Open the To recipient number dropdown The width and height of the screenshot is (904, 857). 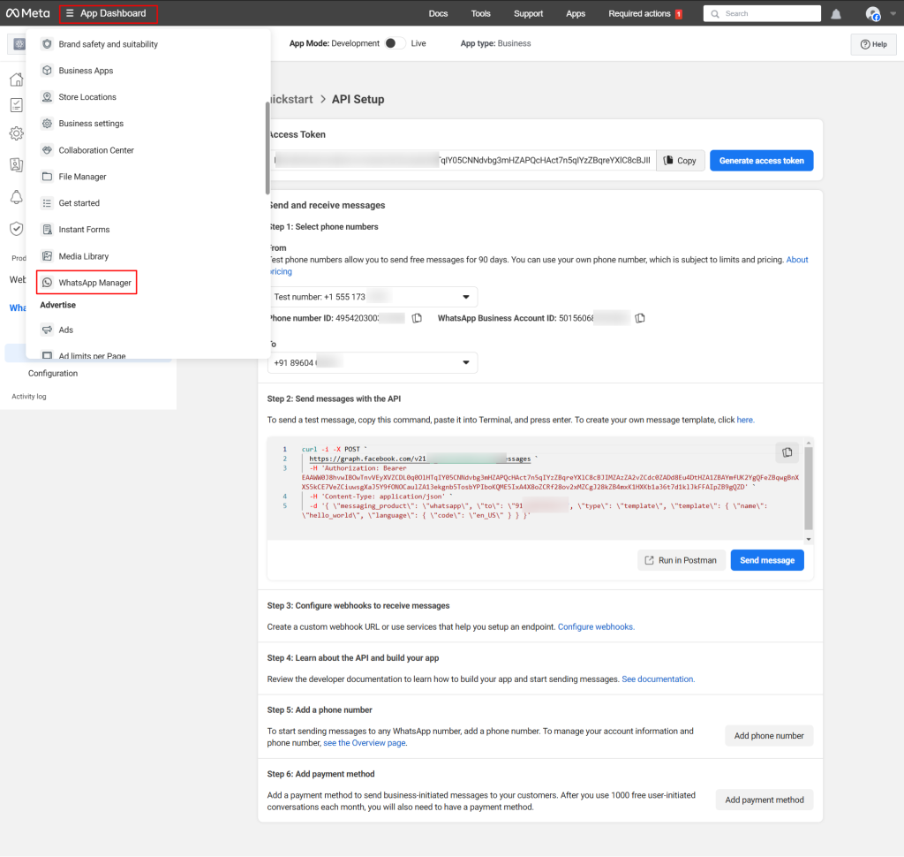point(373,362)
